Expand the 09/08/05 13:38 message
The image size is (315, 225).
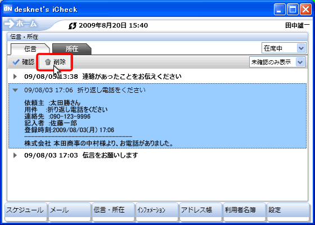15,76
